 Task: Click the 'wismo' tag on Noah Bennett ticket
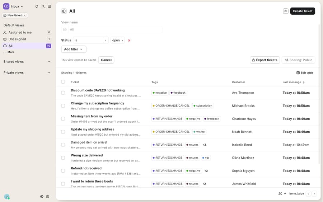pyautogui.click(x=199, y=132)
